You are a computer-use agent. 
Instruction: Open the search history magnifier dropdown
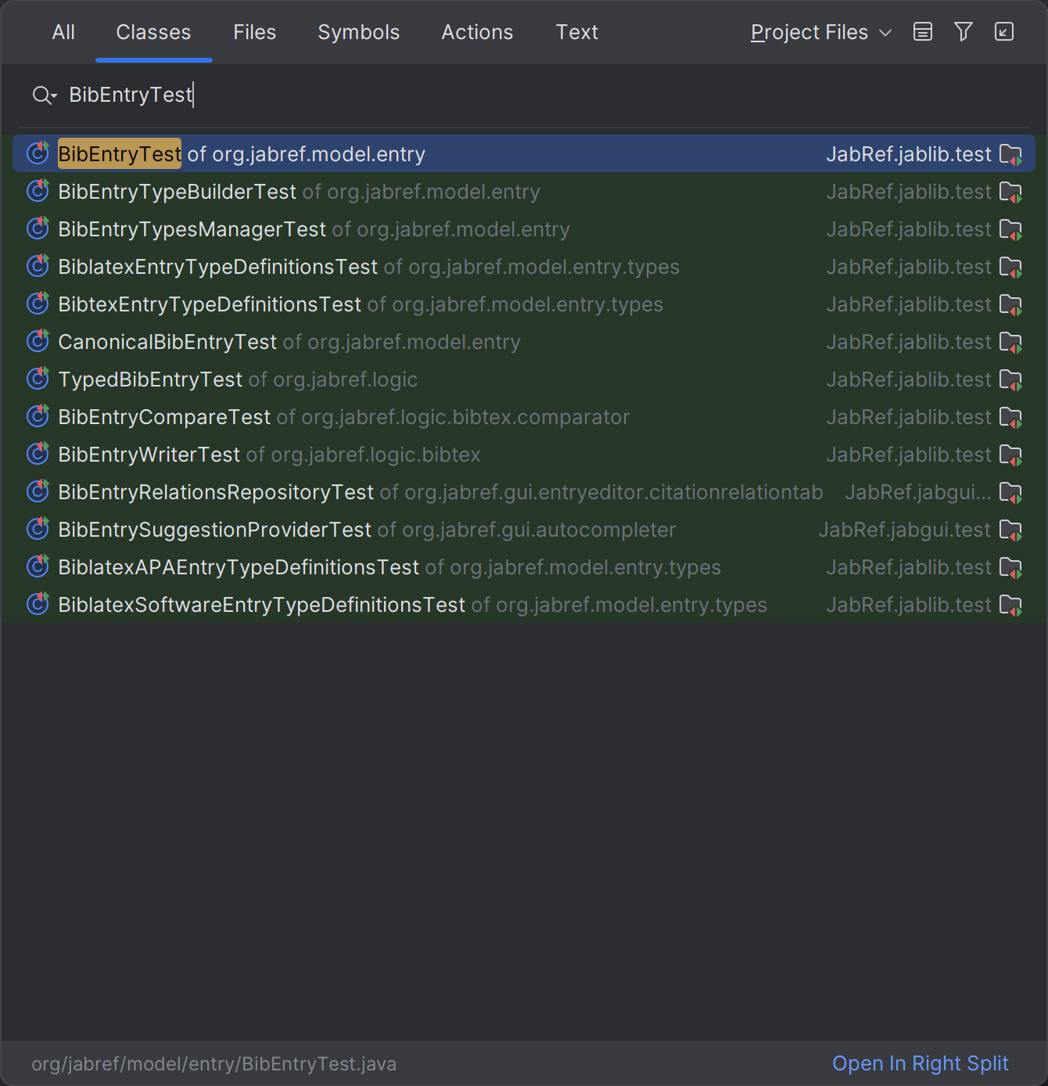tap(45, 95)
